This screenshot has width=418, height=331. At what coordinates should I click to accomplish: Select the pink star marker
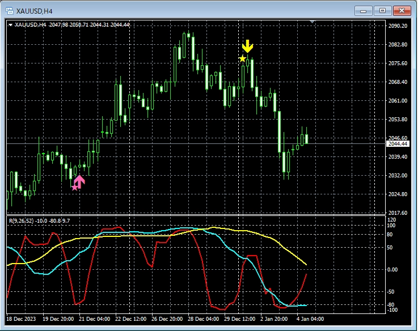point(74,188)
